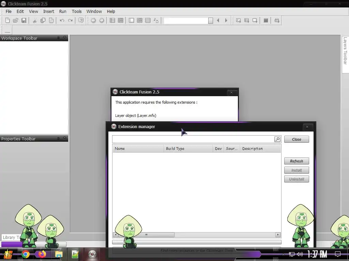Click the extension list's right scroll arrow

coord(278,234)
